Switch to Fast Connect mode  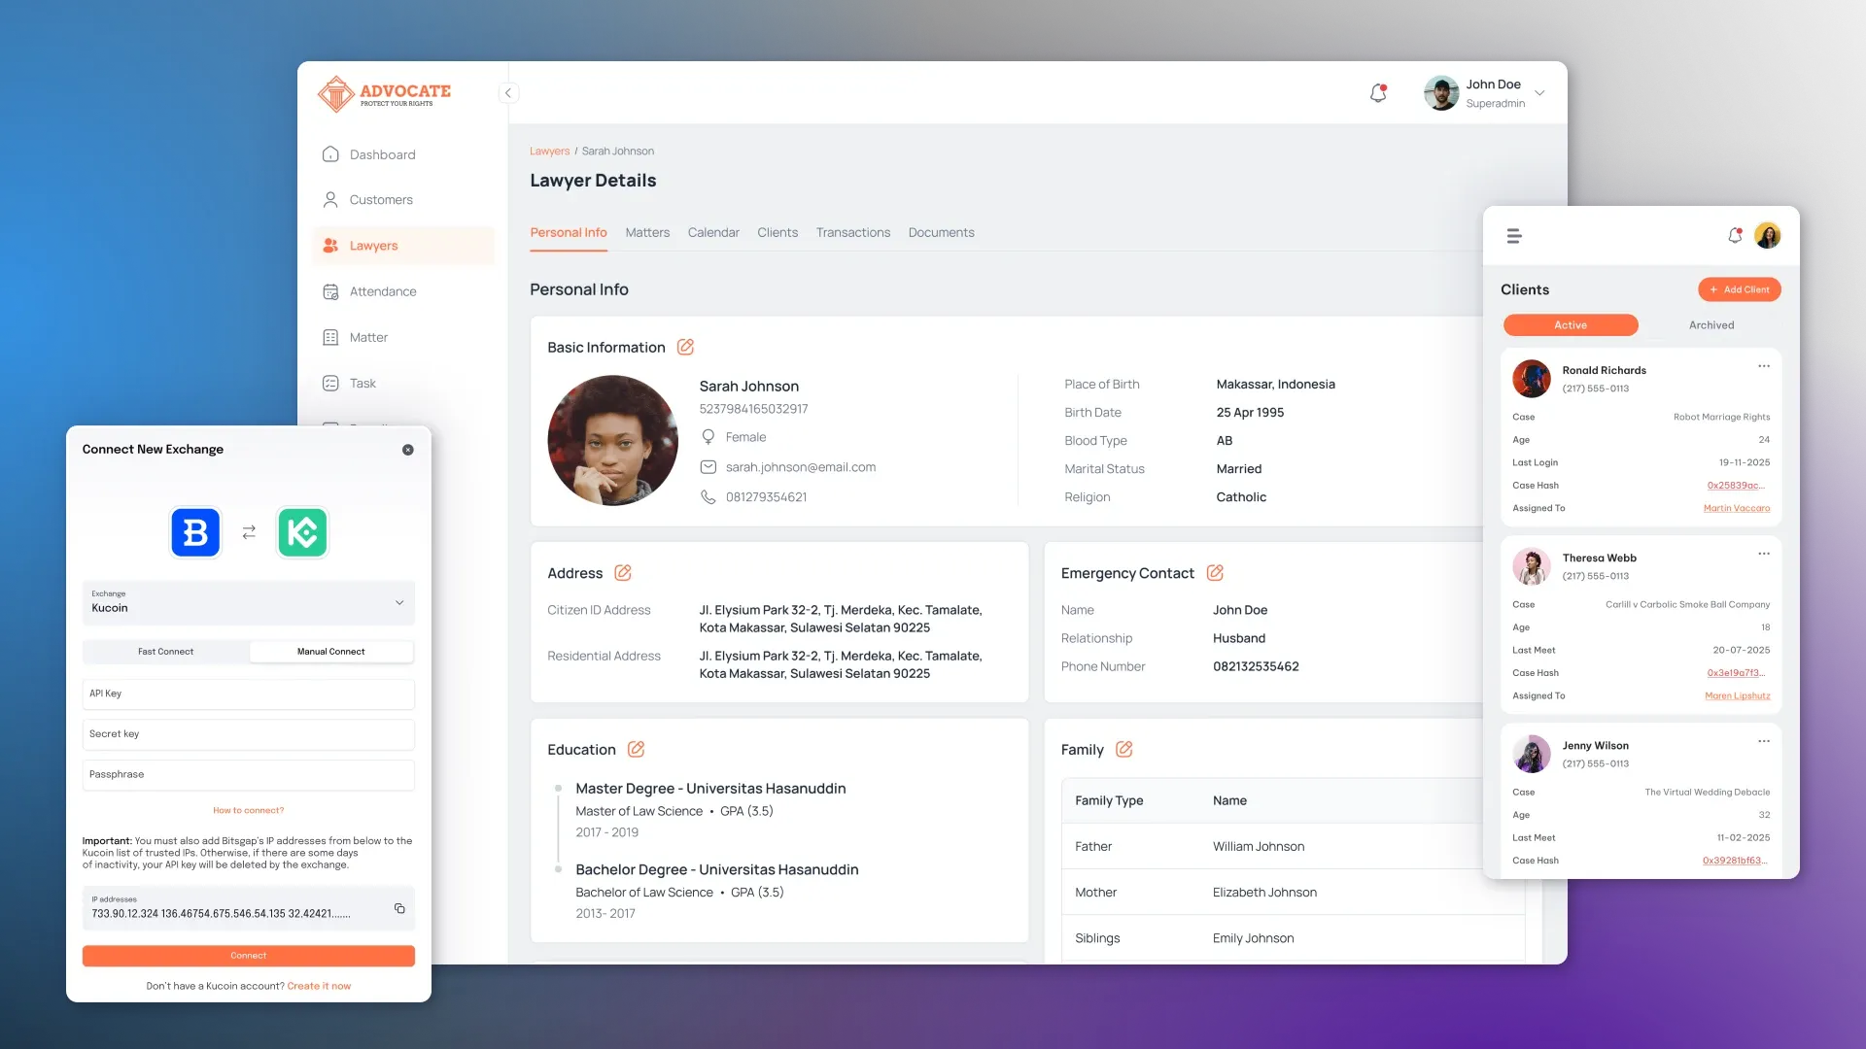pyautogui.click(x=165, y=652)
